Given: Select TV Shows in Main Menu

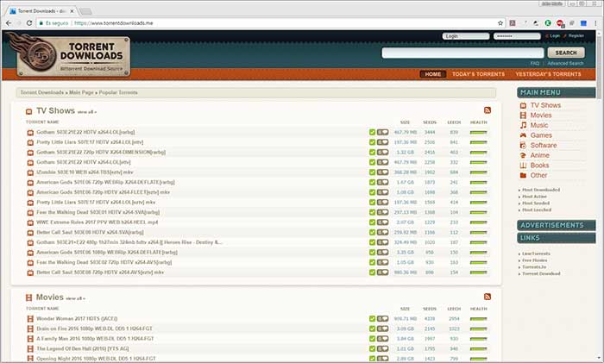Looking at the screenshot, I should point(545,105).
